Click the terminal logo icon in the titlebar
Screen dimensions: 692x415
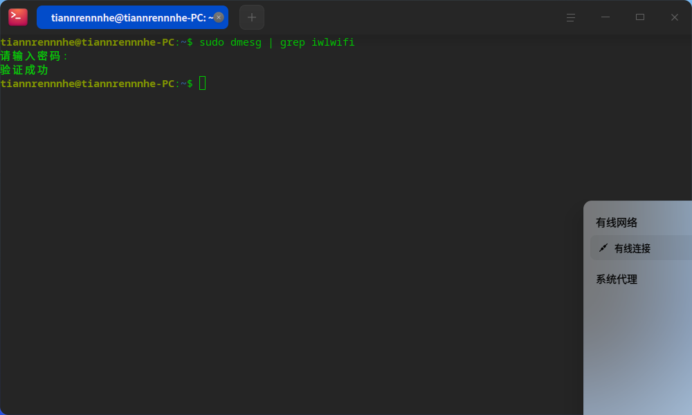click(17, 17)
